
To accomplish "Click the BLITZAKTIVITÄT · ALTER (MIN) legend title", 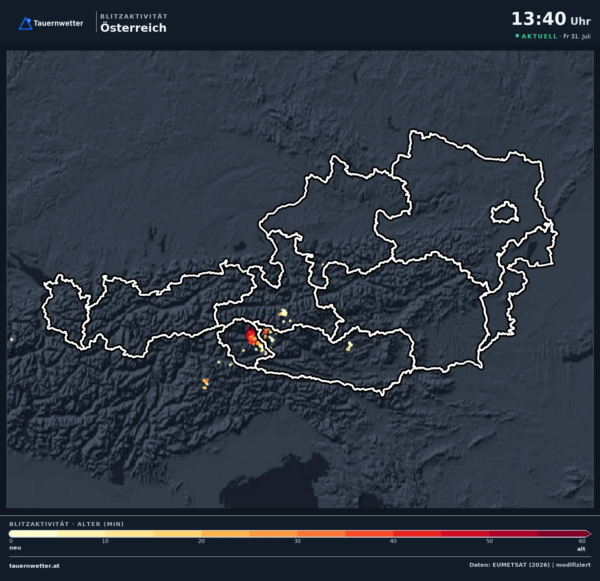I will pyautogui.click(x=66, y=524).
